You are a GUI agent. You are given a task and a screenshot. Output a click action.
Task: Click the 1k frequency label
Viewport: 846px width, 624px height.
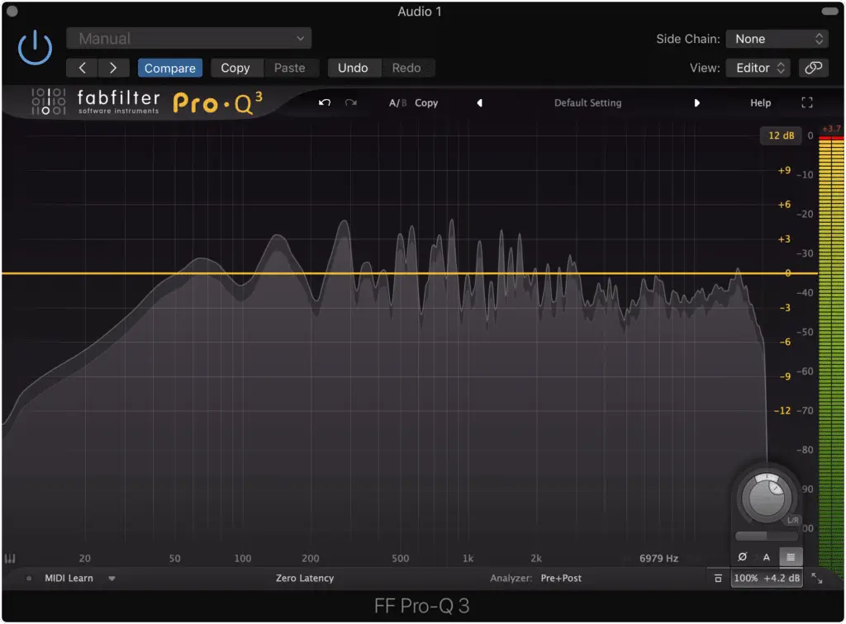click(468, 558)
